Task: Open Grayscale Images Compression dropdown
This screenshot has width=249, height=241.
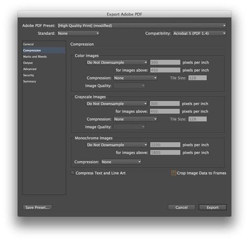Action: click(x=136, y=119)
